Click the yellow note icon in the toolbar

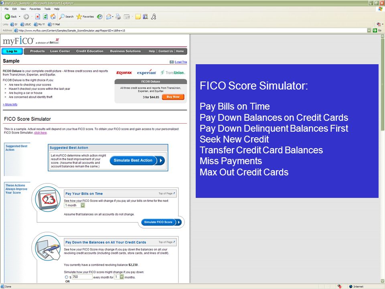coord(138,17)
